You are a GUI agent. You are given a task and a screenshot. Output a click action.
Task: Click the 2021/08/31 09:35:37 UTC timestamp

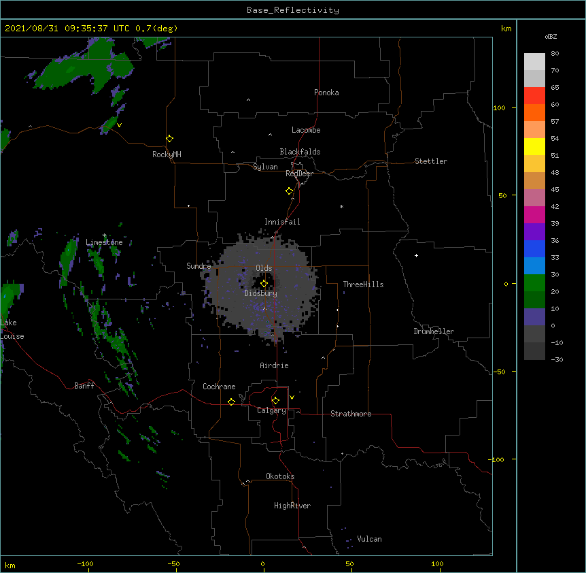(x=67, y=29)
